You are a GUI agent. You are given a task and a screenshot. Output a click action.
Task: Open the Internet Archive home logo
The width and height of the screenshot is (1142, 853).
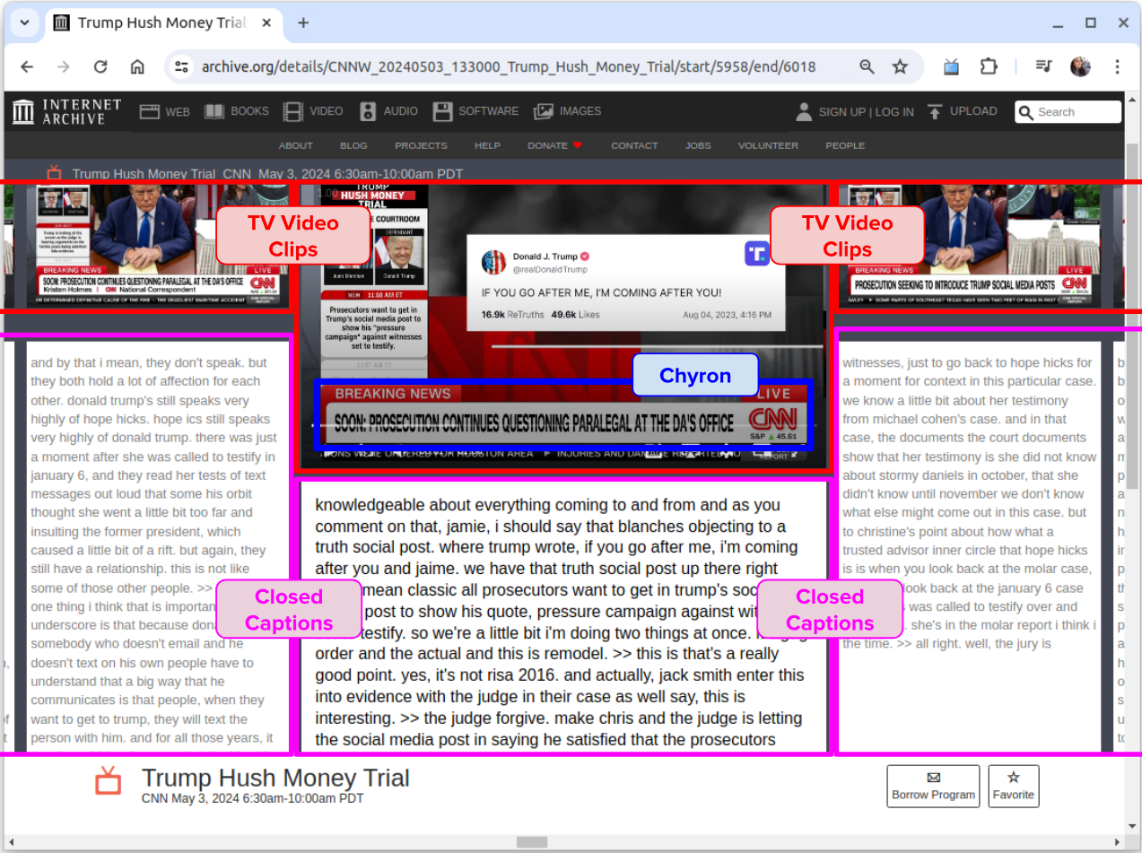(66, 111)
